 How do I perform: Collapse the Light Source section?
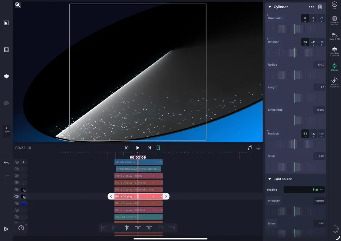tap(270, 179)
